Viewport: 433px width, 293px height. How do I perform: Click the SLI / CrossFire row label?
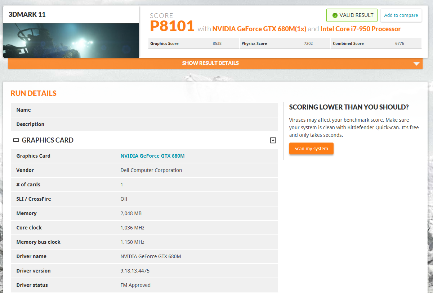coord(34,199)
